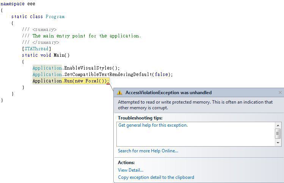Viewport: 284px width, 183px height.
Task: Click the 'Troubleshooting tips:' heading
Action: point(140,118)
